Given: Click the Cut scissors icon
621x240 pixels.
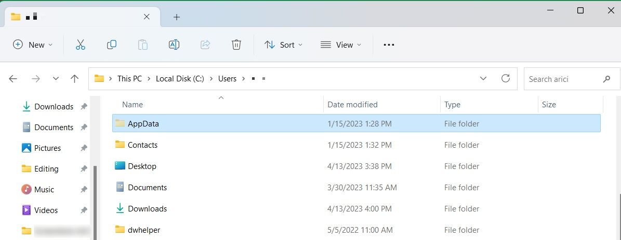Looking at the screenshot, I should pyautogui.click(x=81, y=45).
